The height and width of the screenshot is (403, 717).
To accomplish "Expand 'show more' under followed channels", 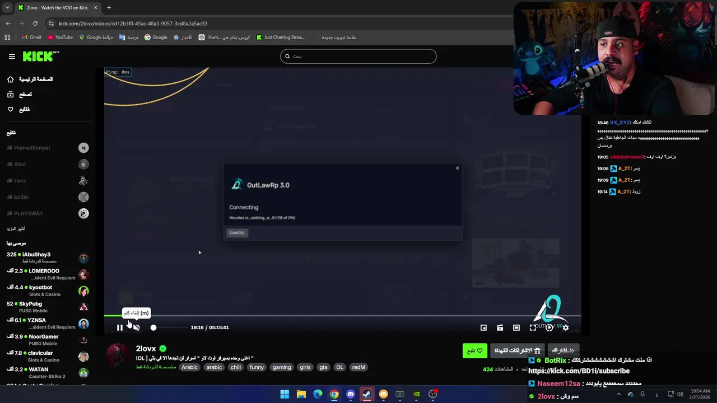I will (16, 229).
